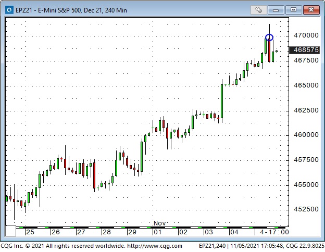Click the EPZ21,240 status text in footer
The width and height of the screenshot is (325, 252).
coord(212,246)
